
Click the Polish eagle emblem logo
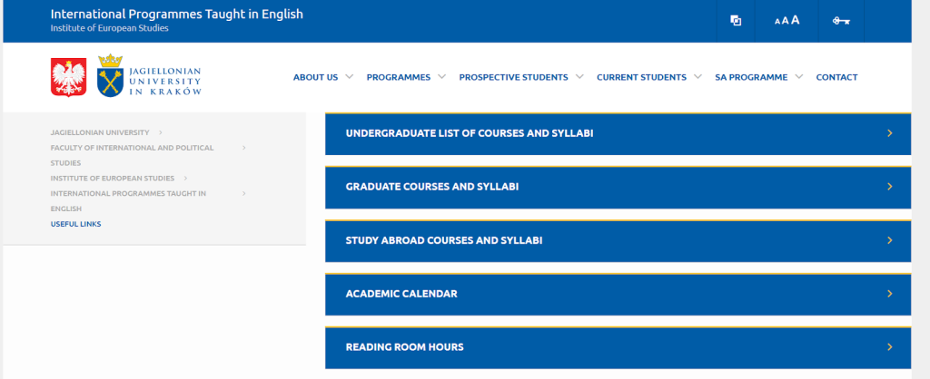tap(68, 77)
